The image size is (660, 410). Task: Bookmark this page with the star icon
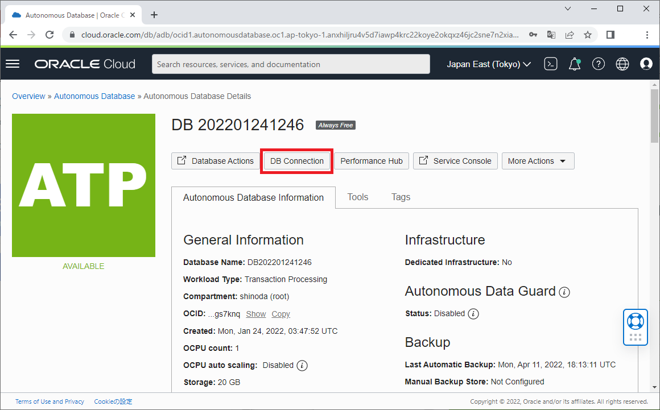(x=588, y=35)
